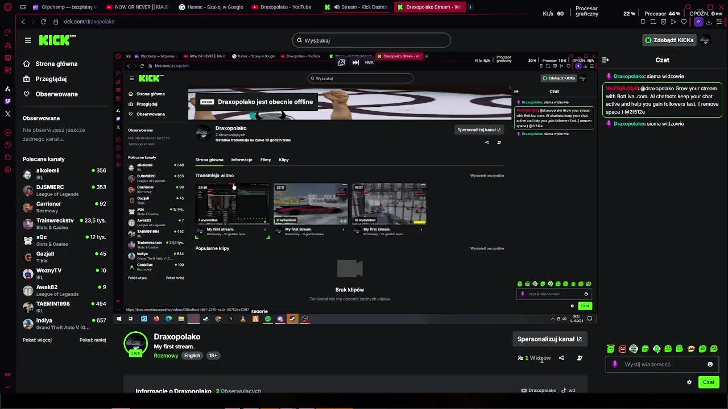Open recommended channel WoznyTV
Image resolution: width=728 pixels, height=409 pixels.
click(x=64, y=274)
